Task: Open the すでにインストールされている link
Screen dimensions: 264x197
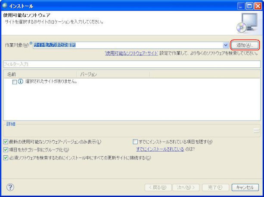Action: point(160,149)
